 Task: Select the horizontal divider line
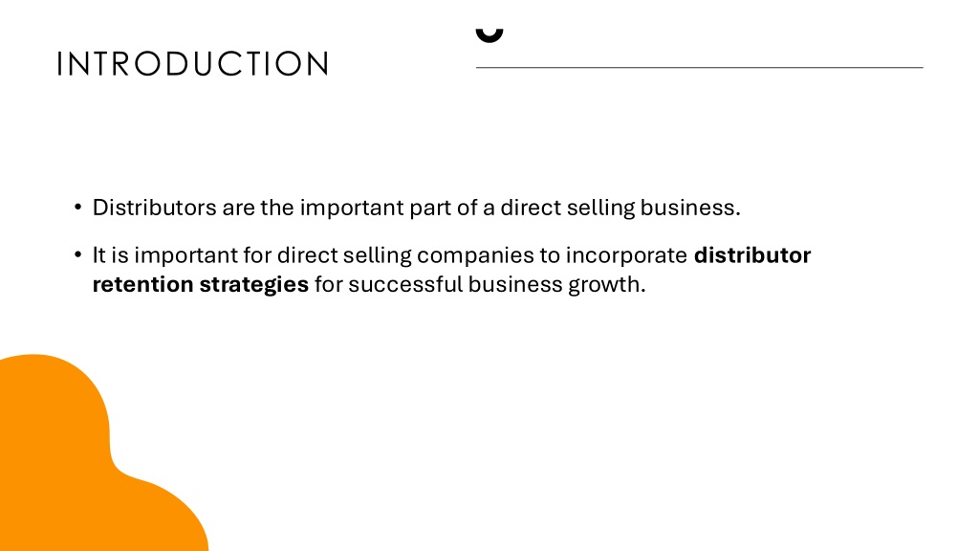(x=699, y=68)
